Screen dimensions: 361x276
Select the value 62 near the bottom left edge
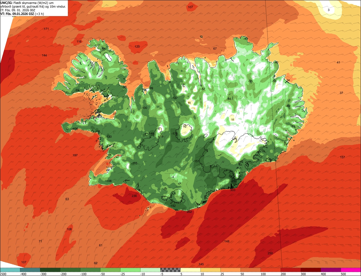pyautogui.click(x=96, y=263)
